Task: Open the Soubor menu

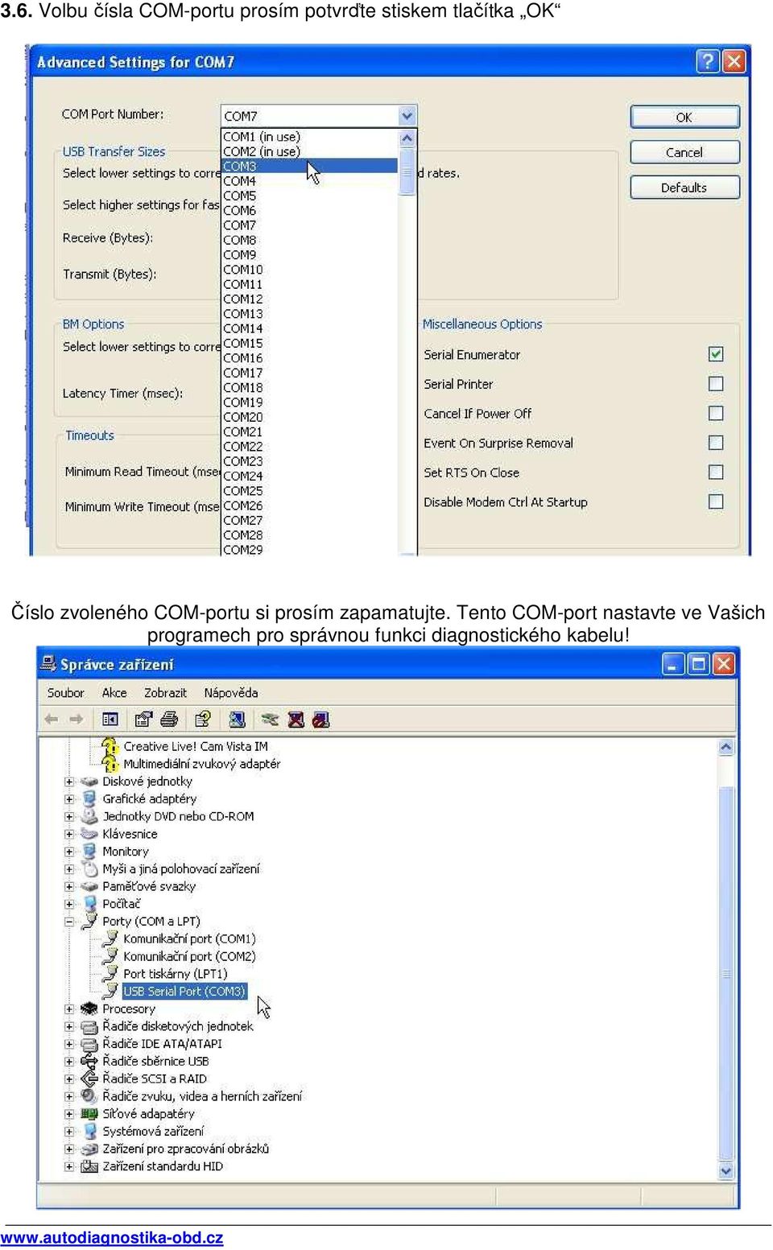Action: (65, 692)
